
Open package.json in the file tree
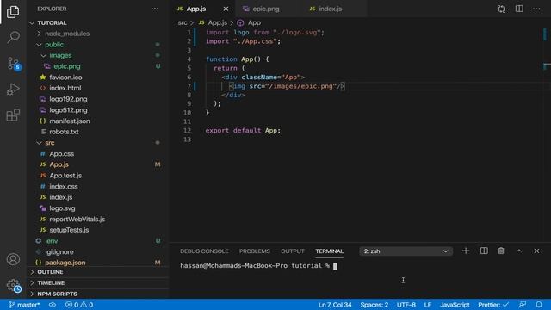coord(97,263)
